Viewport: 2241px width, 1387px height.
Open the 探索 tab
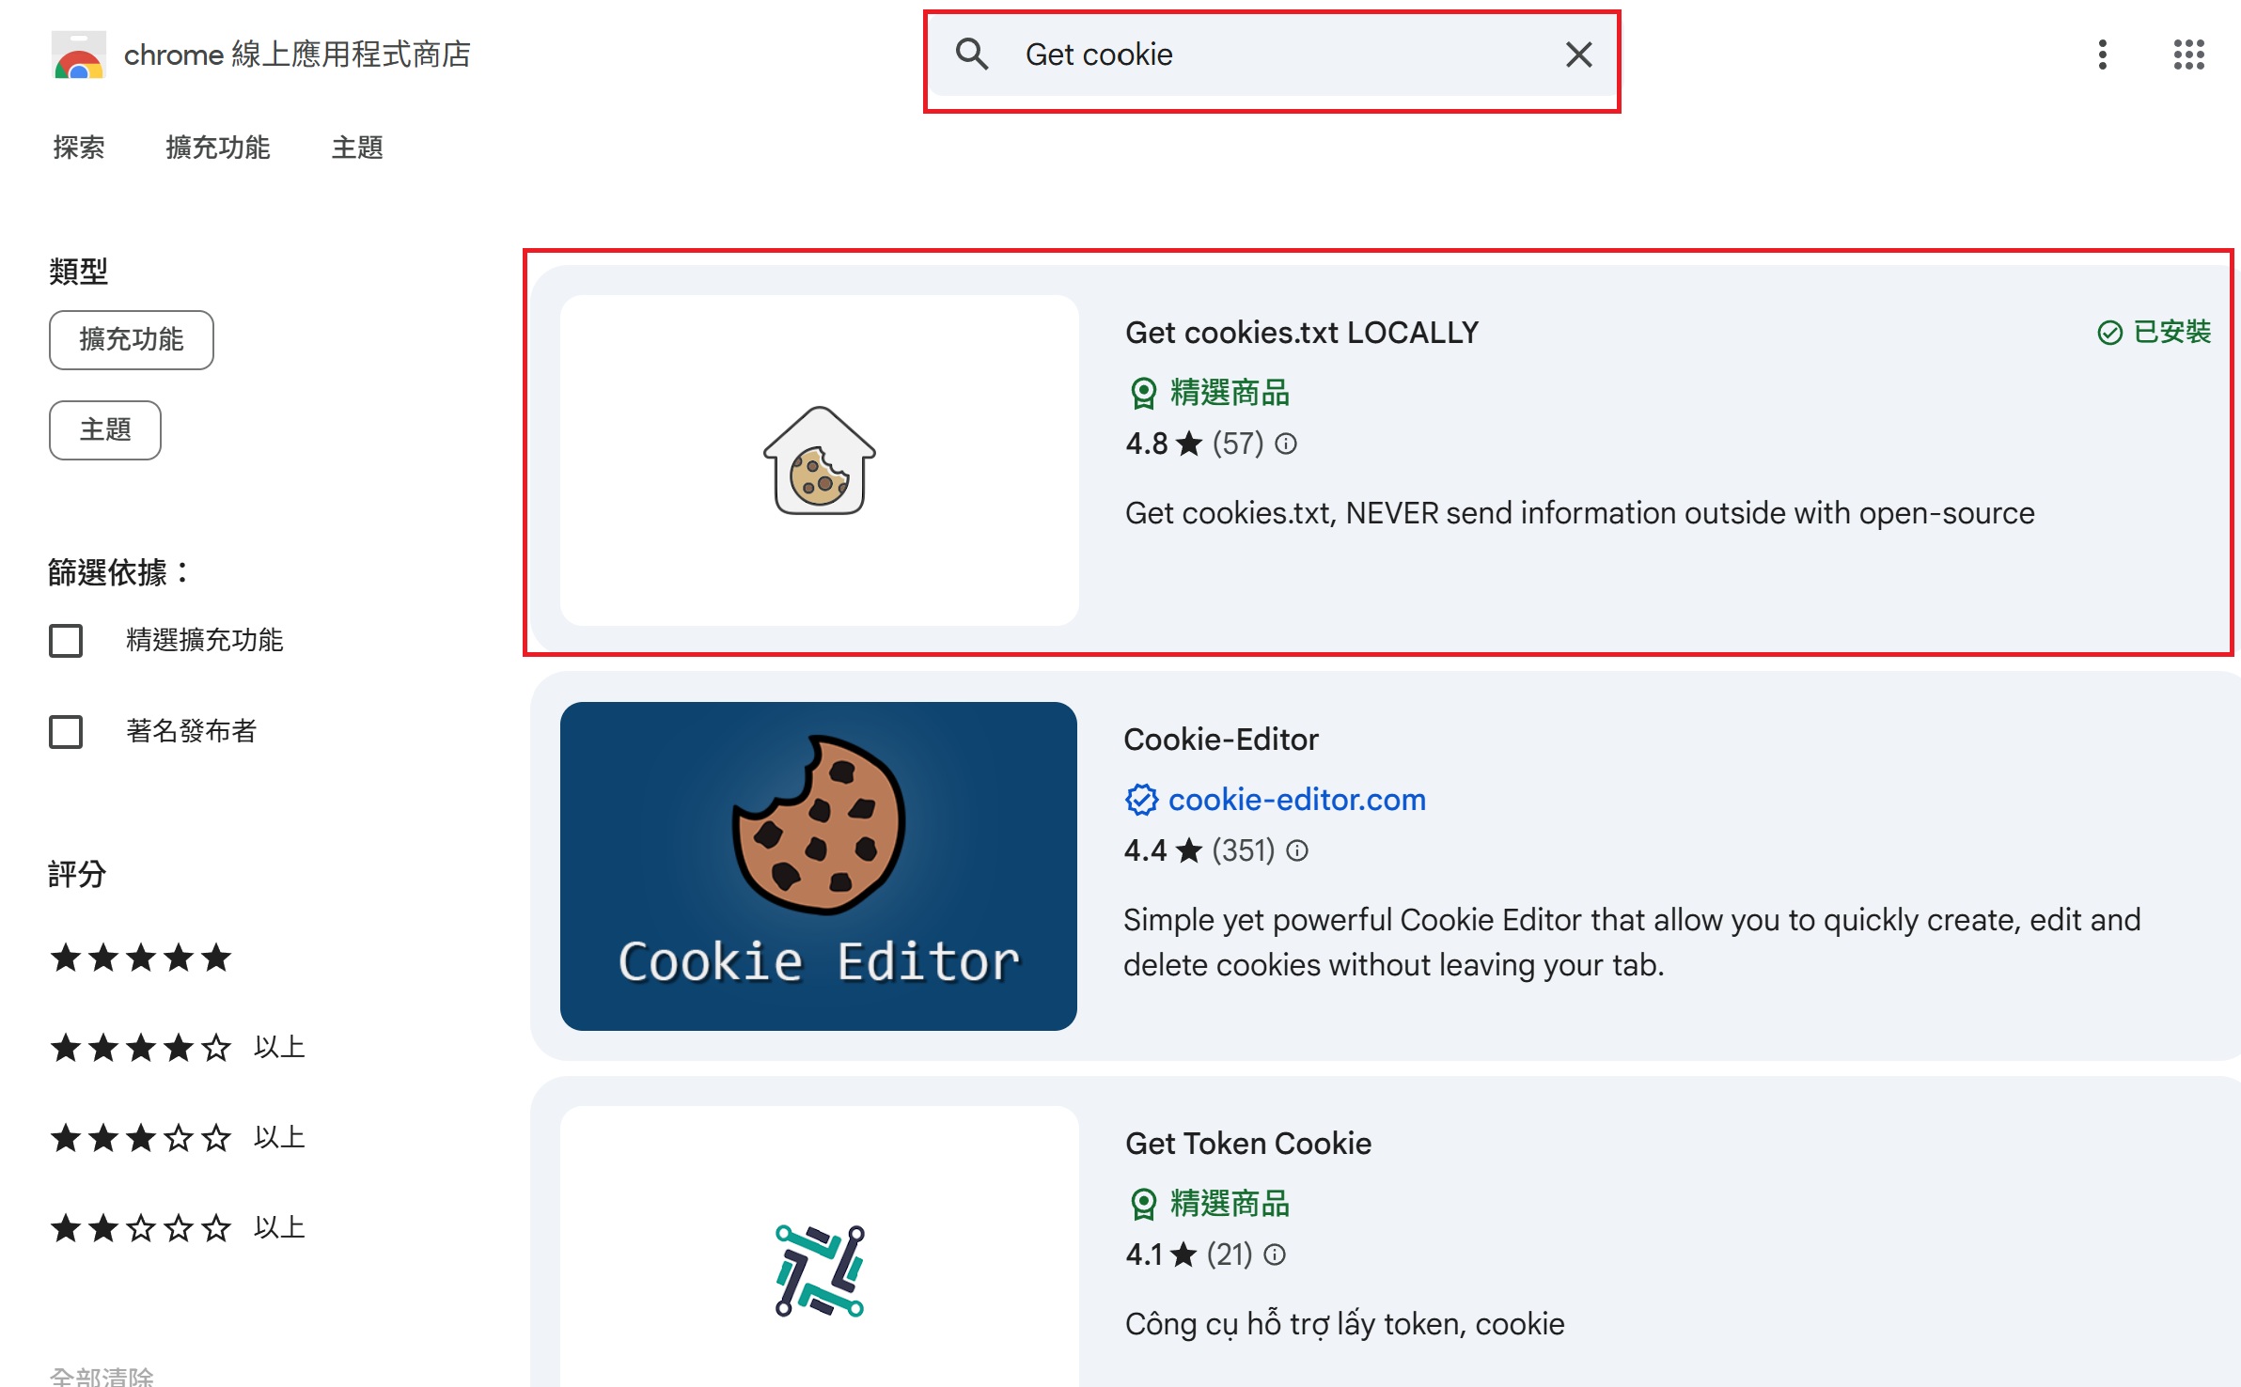click(x=79, y=148)
